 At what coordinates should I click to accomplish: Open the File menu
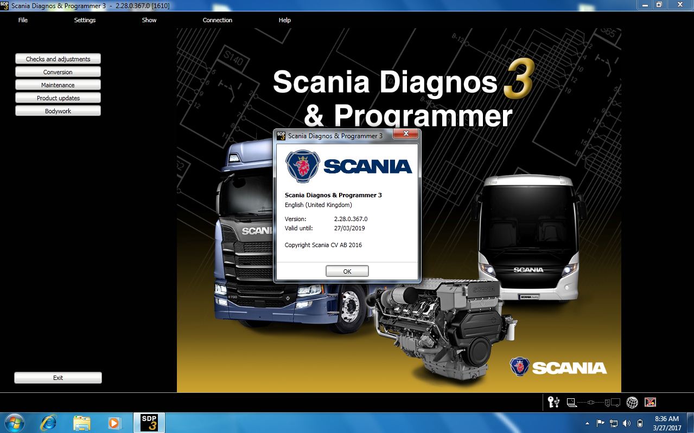tap(23, 20)
